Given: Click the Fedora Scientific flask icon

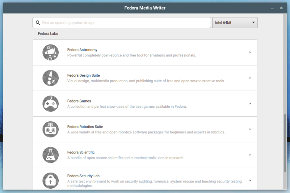Looking at the screenshot, I should [50, 155].
